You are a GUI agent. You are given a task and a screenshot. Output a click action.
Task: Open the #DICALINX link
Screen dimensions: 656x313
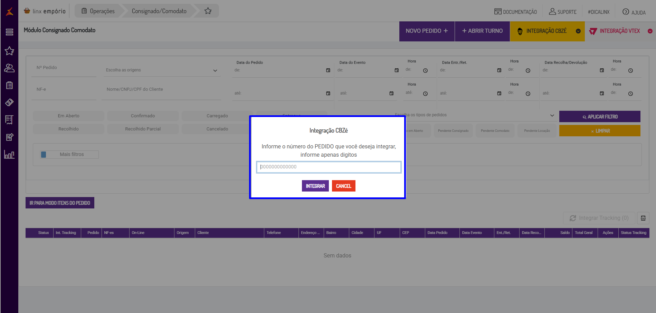(x=599, y=12)
